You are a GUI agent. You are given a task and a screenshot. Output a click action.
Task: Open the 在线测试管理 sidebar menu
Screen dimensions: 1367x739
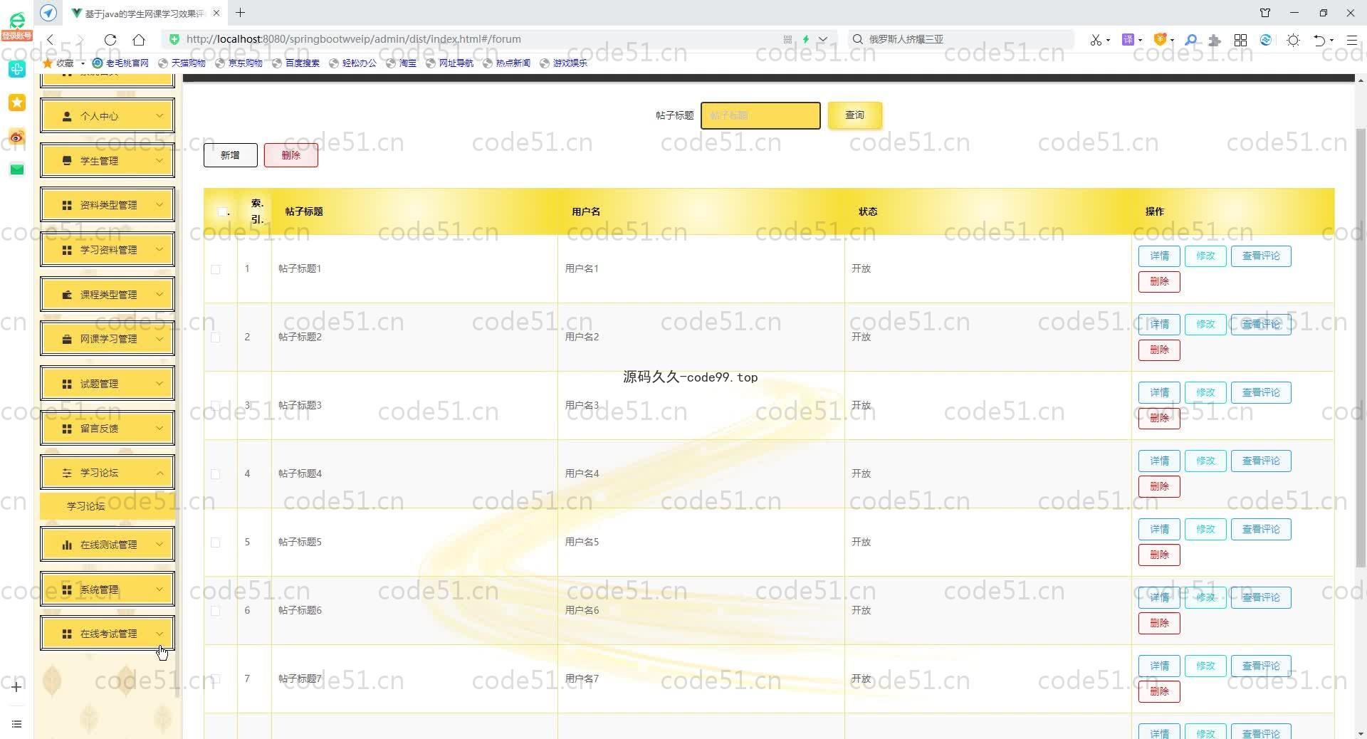[x=108, y=545]
